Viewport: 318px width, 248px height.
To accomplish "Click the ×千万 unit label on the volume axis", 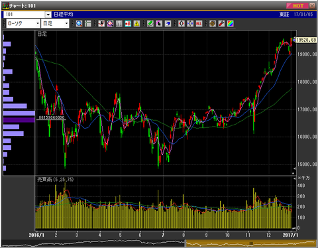I will pos(303,178).
